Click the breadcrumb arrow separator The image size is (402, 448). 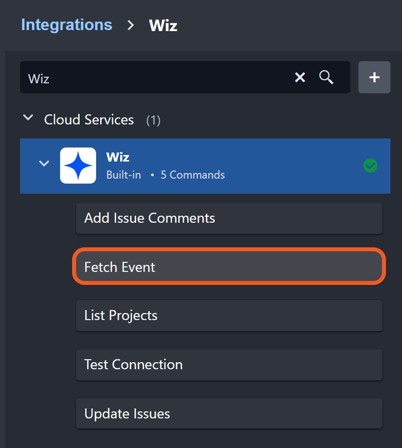[x=131, y=25]
